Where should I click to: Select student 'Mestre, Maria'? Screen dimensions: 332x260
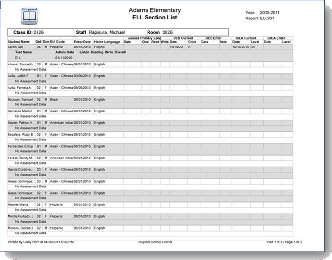click(x=18, y=204)
